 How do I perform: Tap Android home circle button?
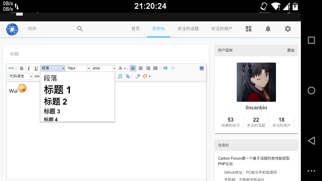point(311,90)
